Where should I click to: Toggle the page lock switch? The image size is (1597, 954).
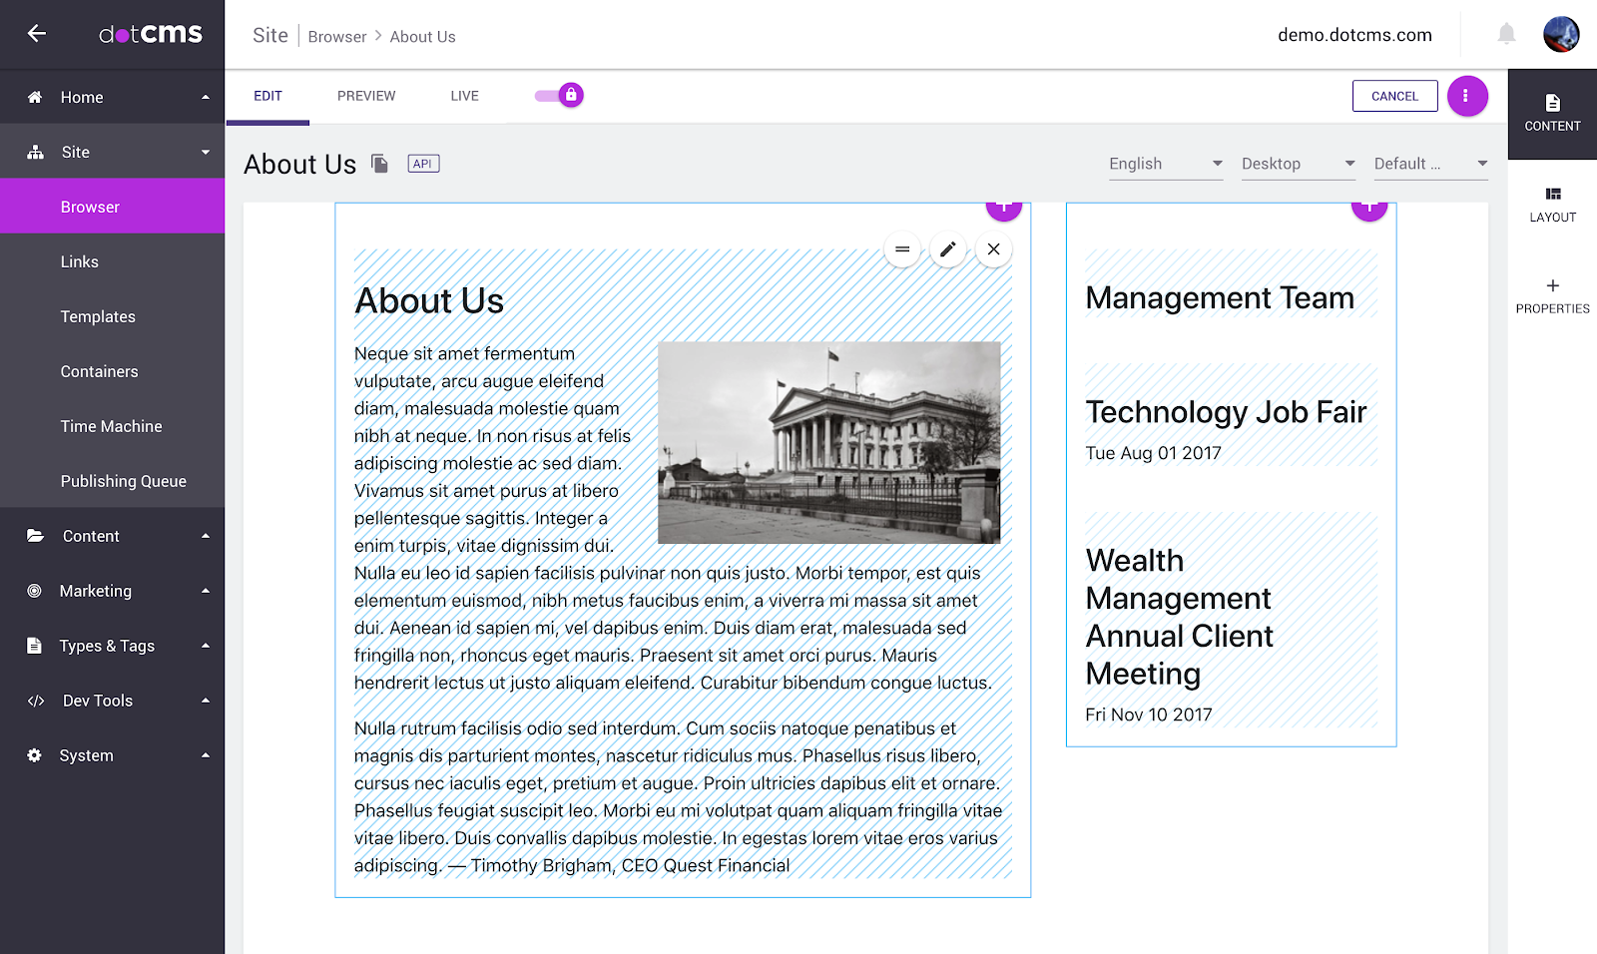(x=559, y=96)
